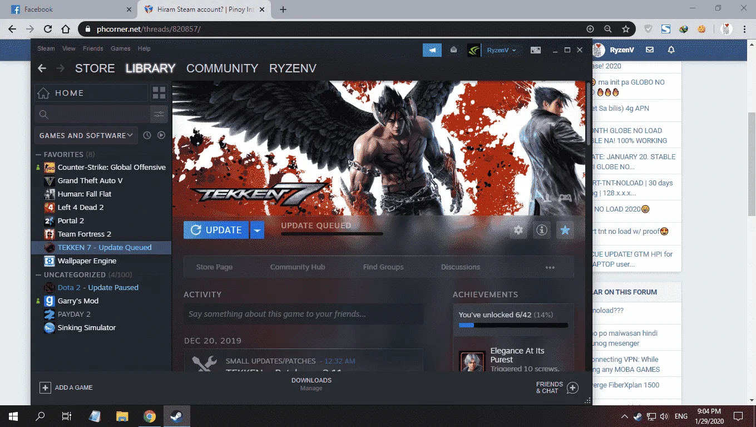Click the library search field
Image resolution: width=756 pixels, height=427 pixels.
(92, 115)
